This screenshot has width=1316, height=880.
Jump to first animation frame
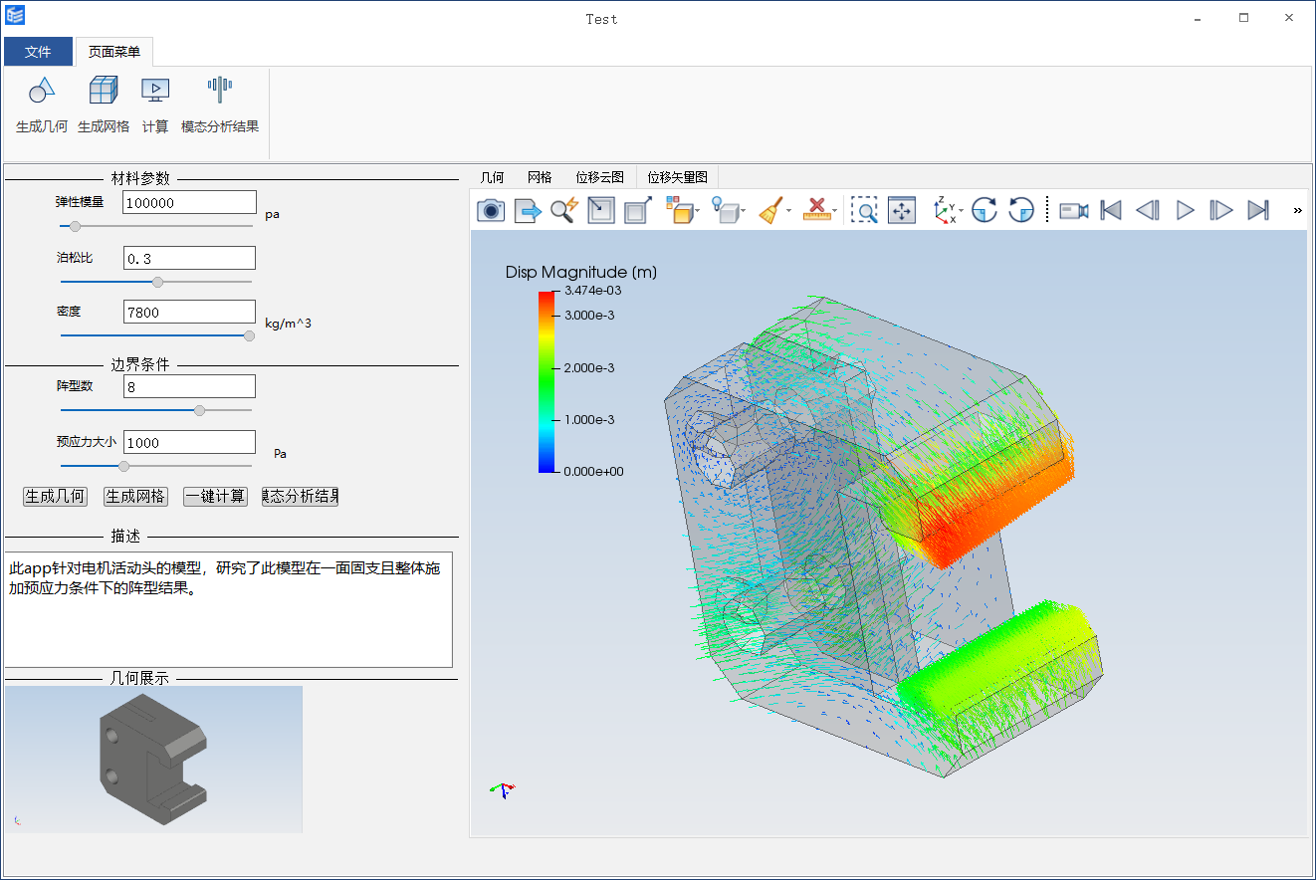pos(1111,210)
